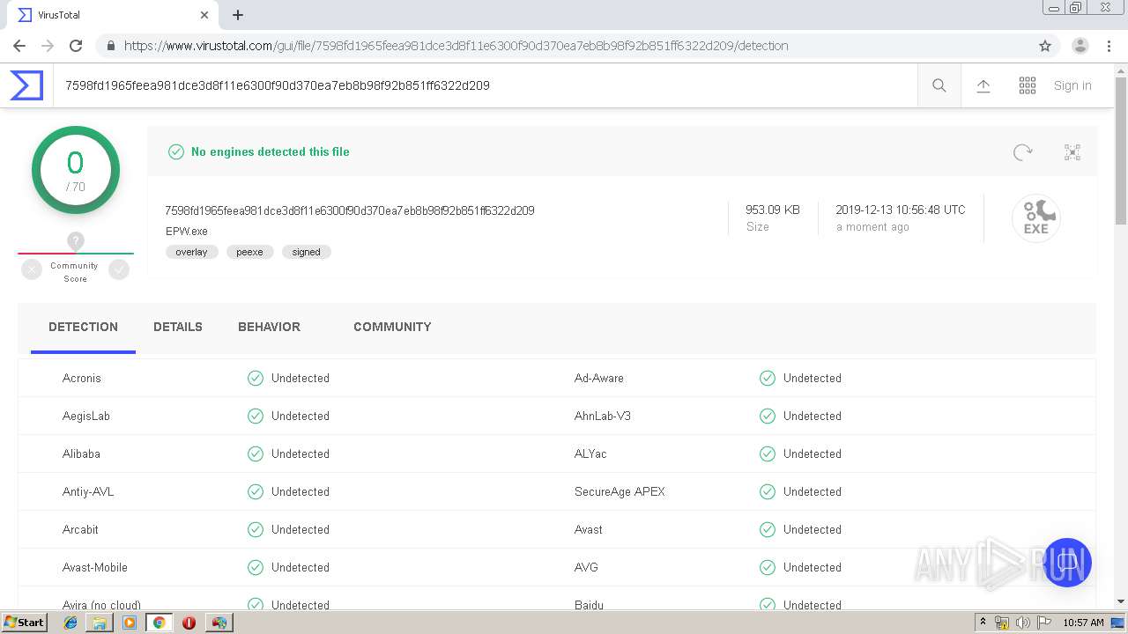Click the file hash under the banner
Image resolution: width=1128 pixels, height=634 pixels.
[x=350, y=210]
